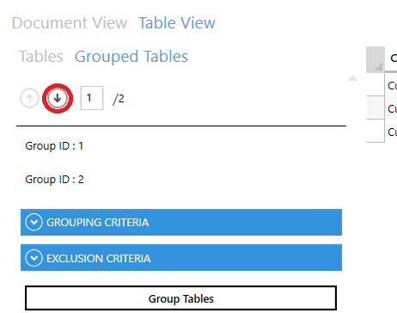Expand GROUPING CRITERIA using its chevron icon
Image resolution: width=397 pixels, height=313 pixels.
click(34, 222)
